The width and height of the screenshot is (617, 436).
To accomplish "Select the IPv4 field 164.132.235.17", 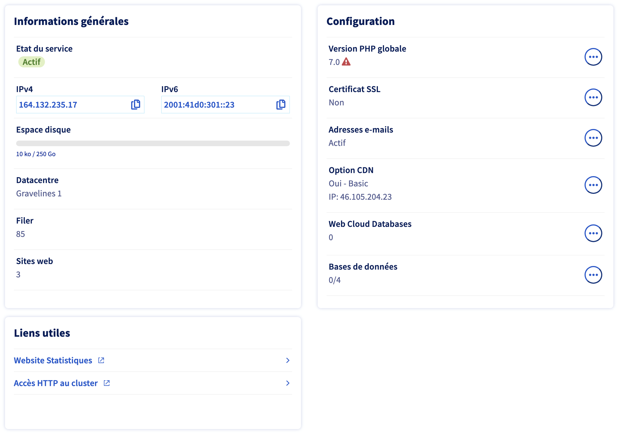I will [x=80, y=105].
